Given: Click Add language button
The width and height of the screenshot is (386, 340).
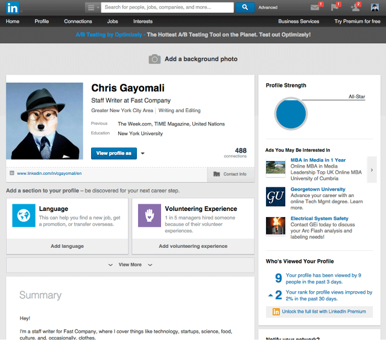Looking at the screenshot, I should point(67,247).
